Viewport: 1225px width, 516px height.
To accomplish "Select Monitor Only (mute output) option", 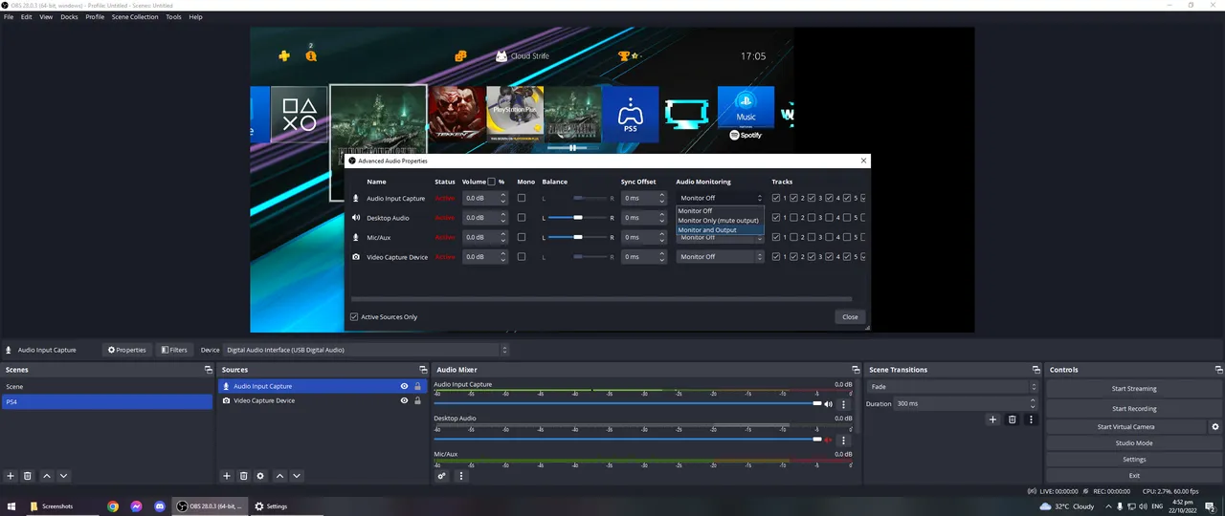I will (720, 221).
